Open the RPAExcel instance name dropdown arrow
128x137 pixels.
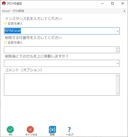coord(117,31)
